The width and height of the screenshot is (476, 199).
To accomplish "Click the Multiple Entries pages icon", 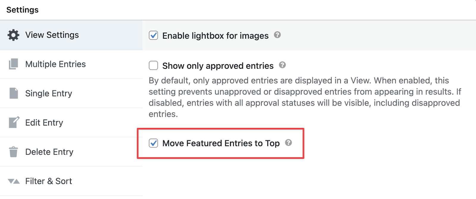I will 14,64.
